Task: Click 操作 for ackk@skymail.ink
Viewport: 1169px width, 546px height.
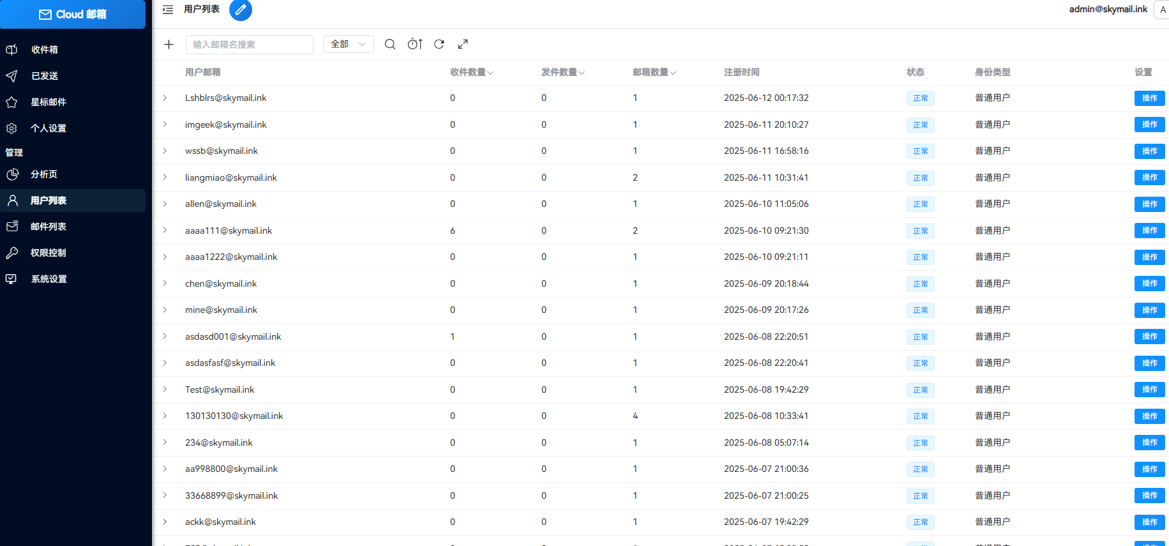Action: [1149, 522]
